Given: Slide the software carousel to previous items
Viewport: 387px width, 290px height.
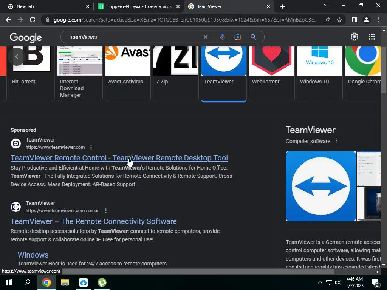Looking at the screenshot, I should click(17, 57).
